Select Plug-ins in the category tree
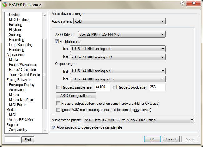This screenshot has height=147, width=203. (12, 125)
